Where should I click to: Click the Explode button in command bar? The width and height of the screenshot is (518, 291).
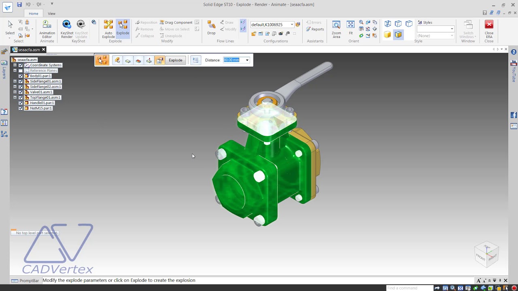pos(175,60)
